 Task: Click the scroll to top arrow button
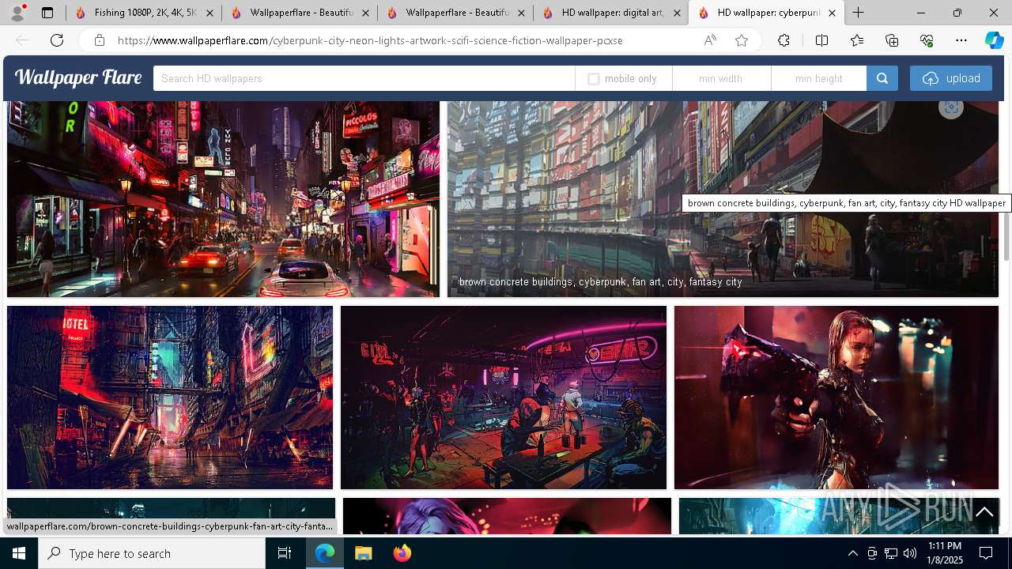(x=984, y=512)
